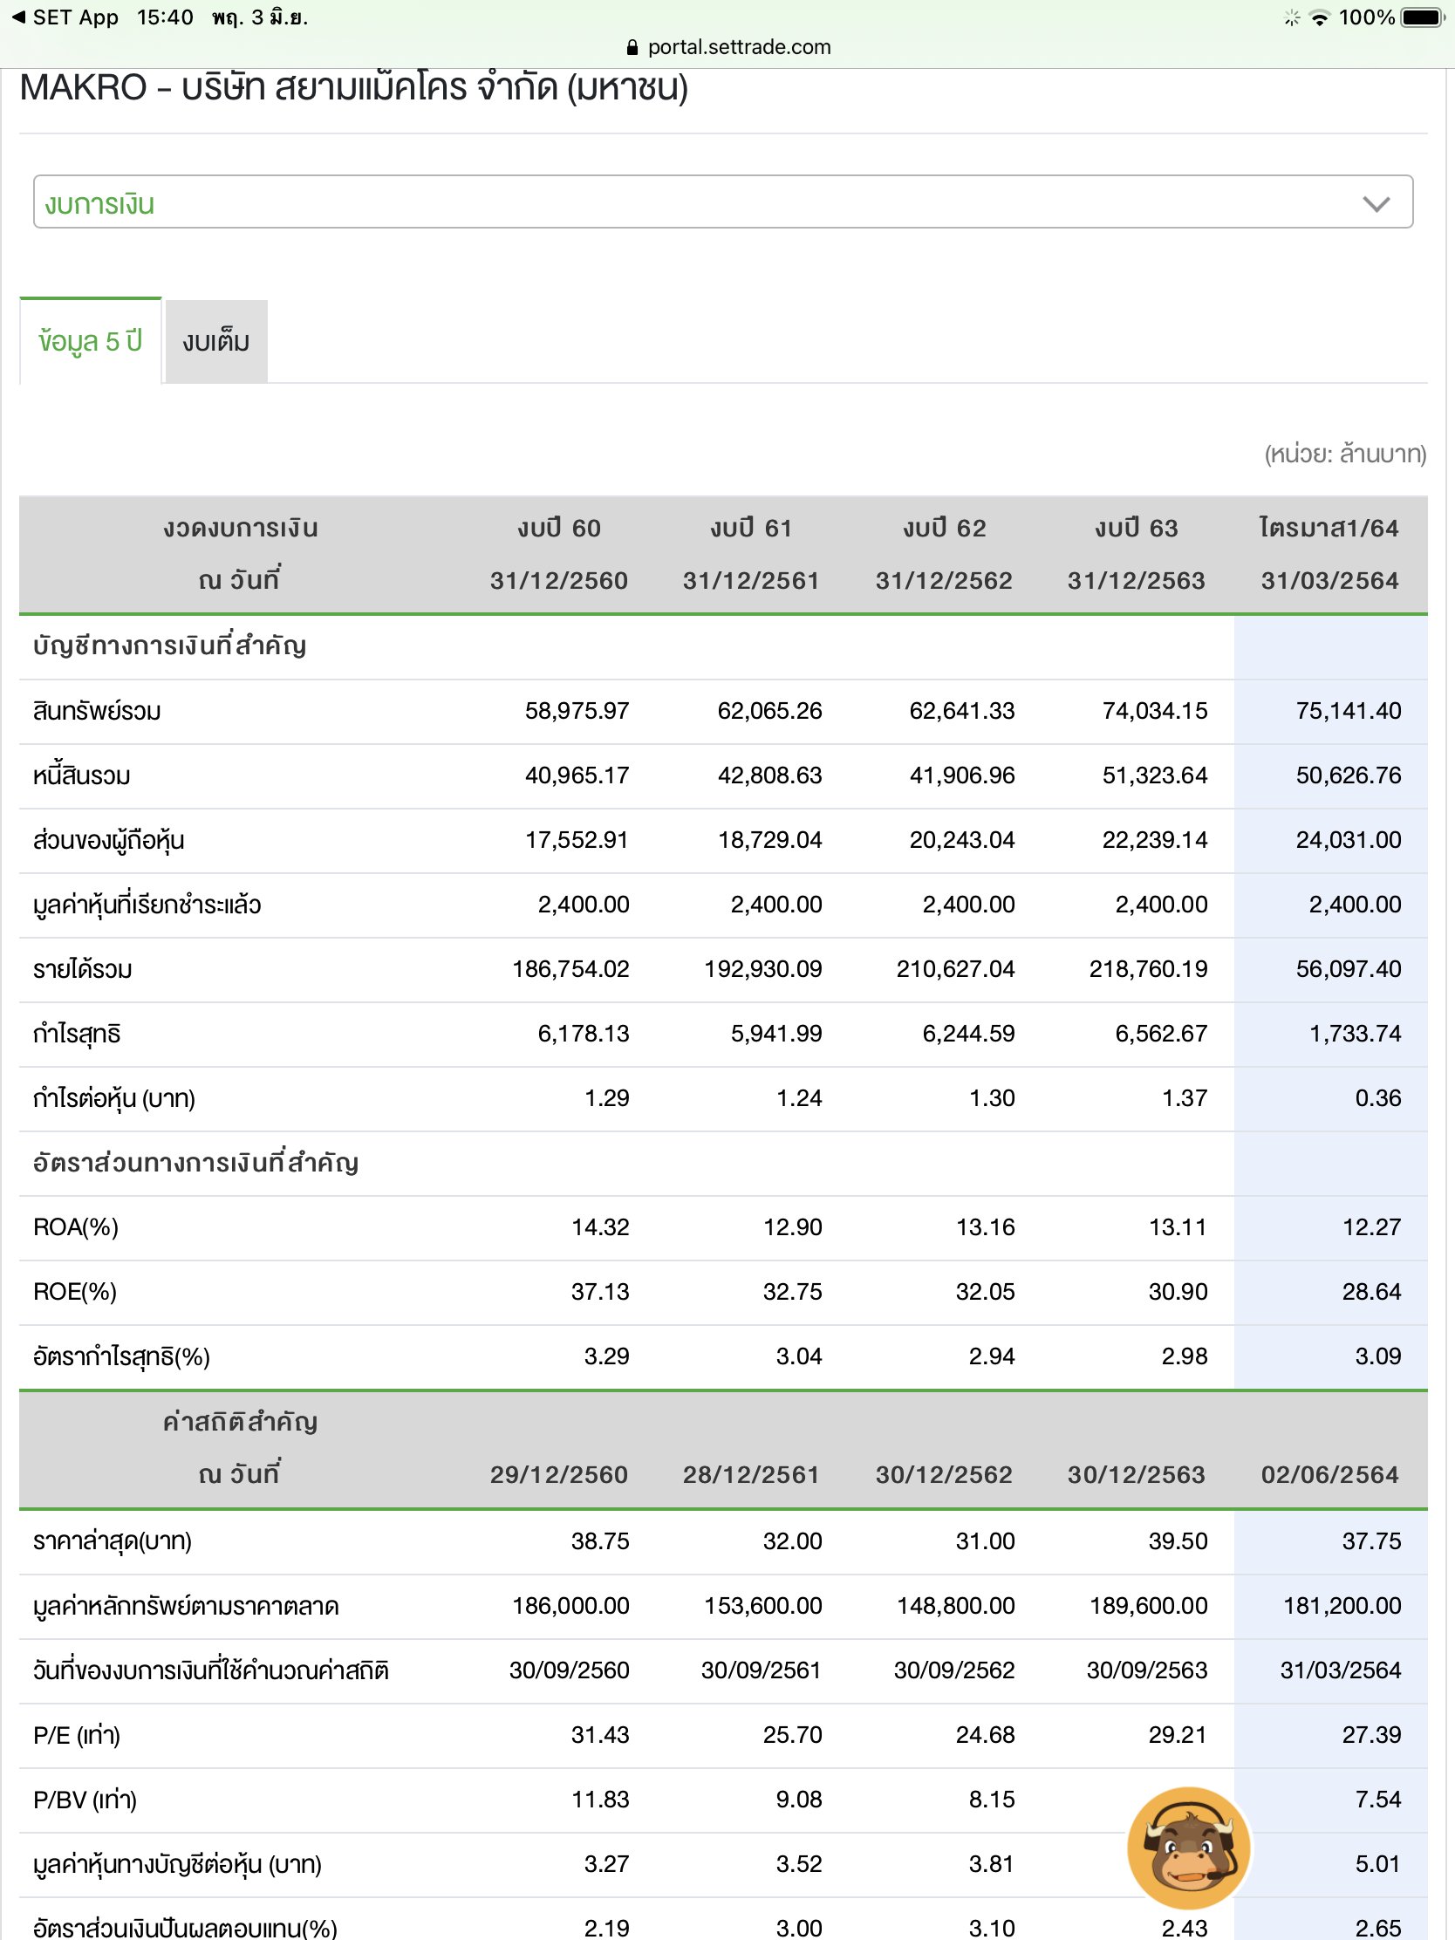Tap the งบปี 62 column header
Screen dimensions: 1455x1940
pyautogui.click(x=945, y=528)
